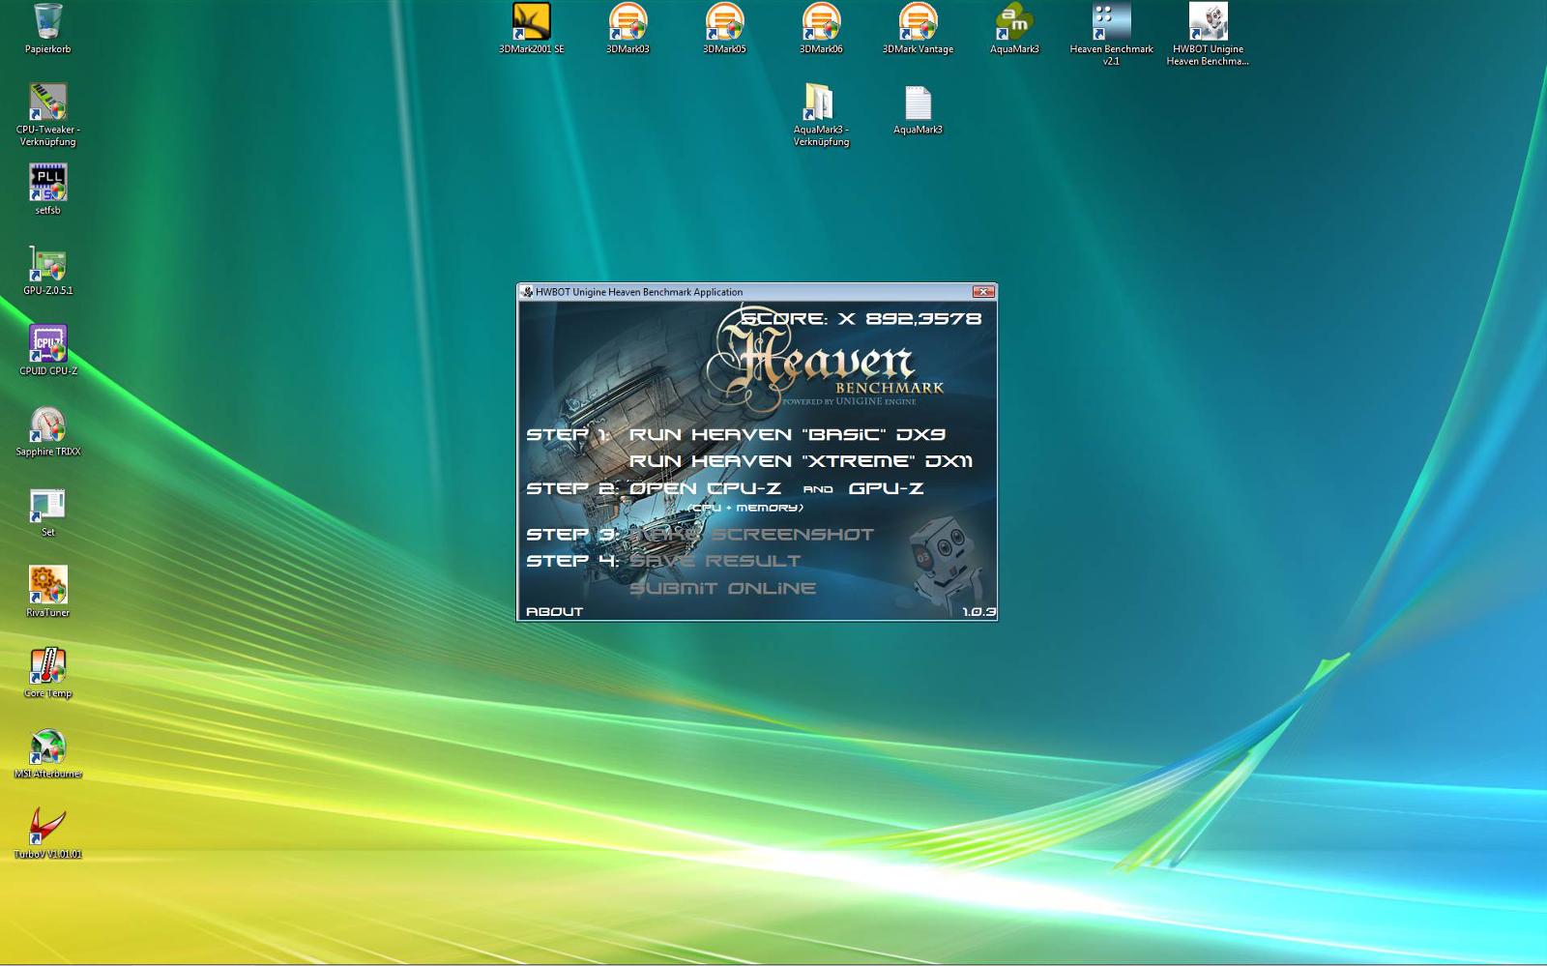Screen dimensions: 1547x966
Task: Open the About link in HWBOT window
Action: point(554,611)
